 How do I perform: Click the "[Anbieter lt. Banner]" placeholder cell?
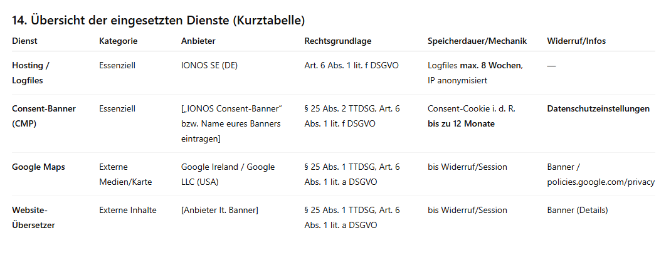pos(219,211)
